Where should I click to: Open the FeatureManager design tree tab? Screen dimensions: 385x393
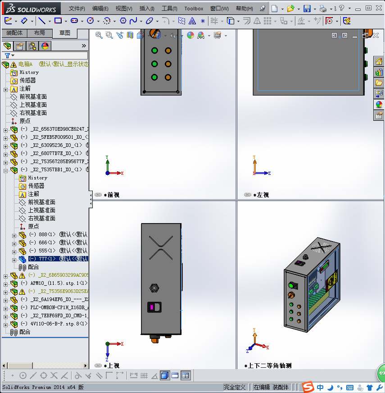(7, 46)
